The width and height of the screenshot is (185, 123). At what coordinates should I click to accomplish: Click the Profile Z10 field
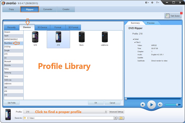[x=65, y=112]
